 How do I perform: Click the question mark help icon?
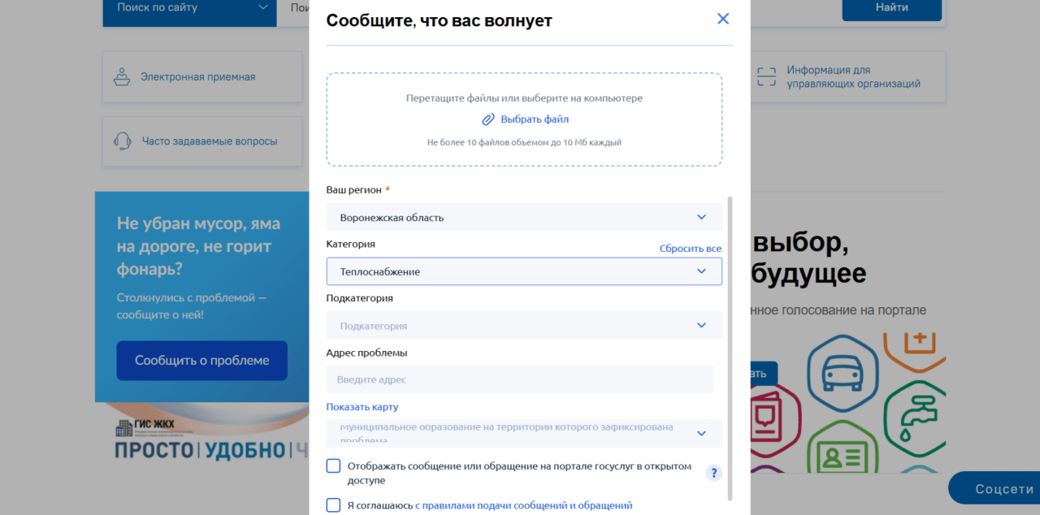[x=713, y=474]
